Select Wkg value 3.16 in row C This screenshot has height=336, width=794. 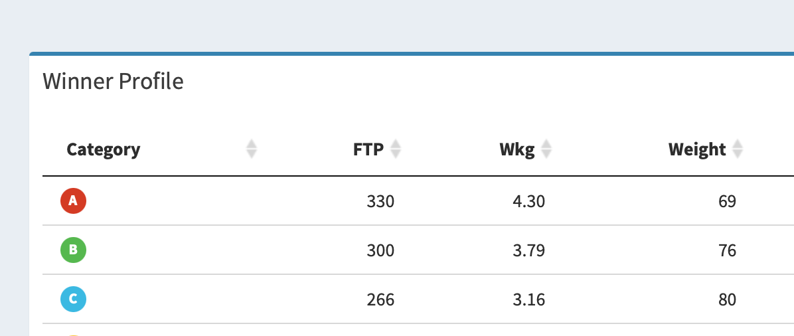[528, 300]
